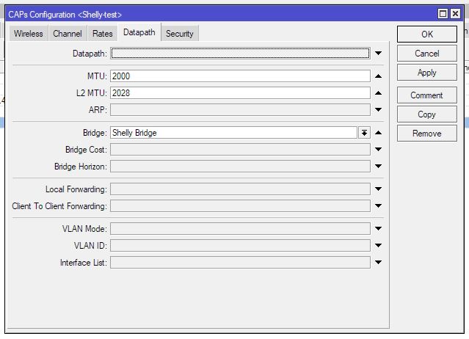Expand the Local Forwarding field arrow
The image size is (469, 339).
[x=378, y=189]
